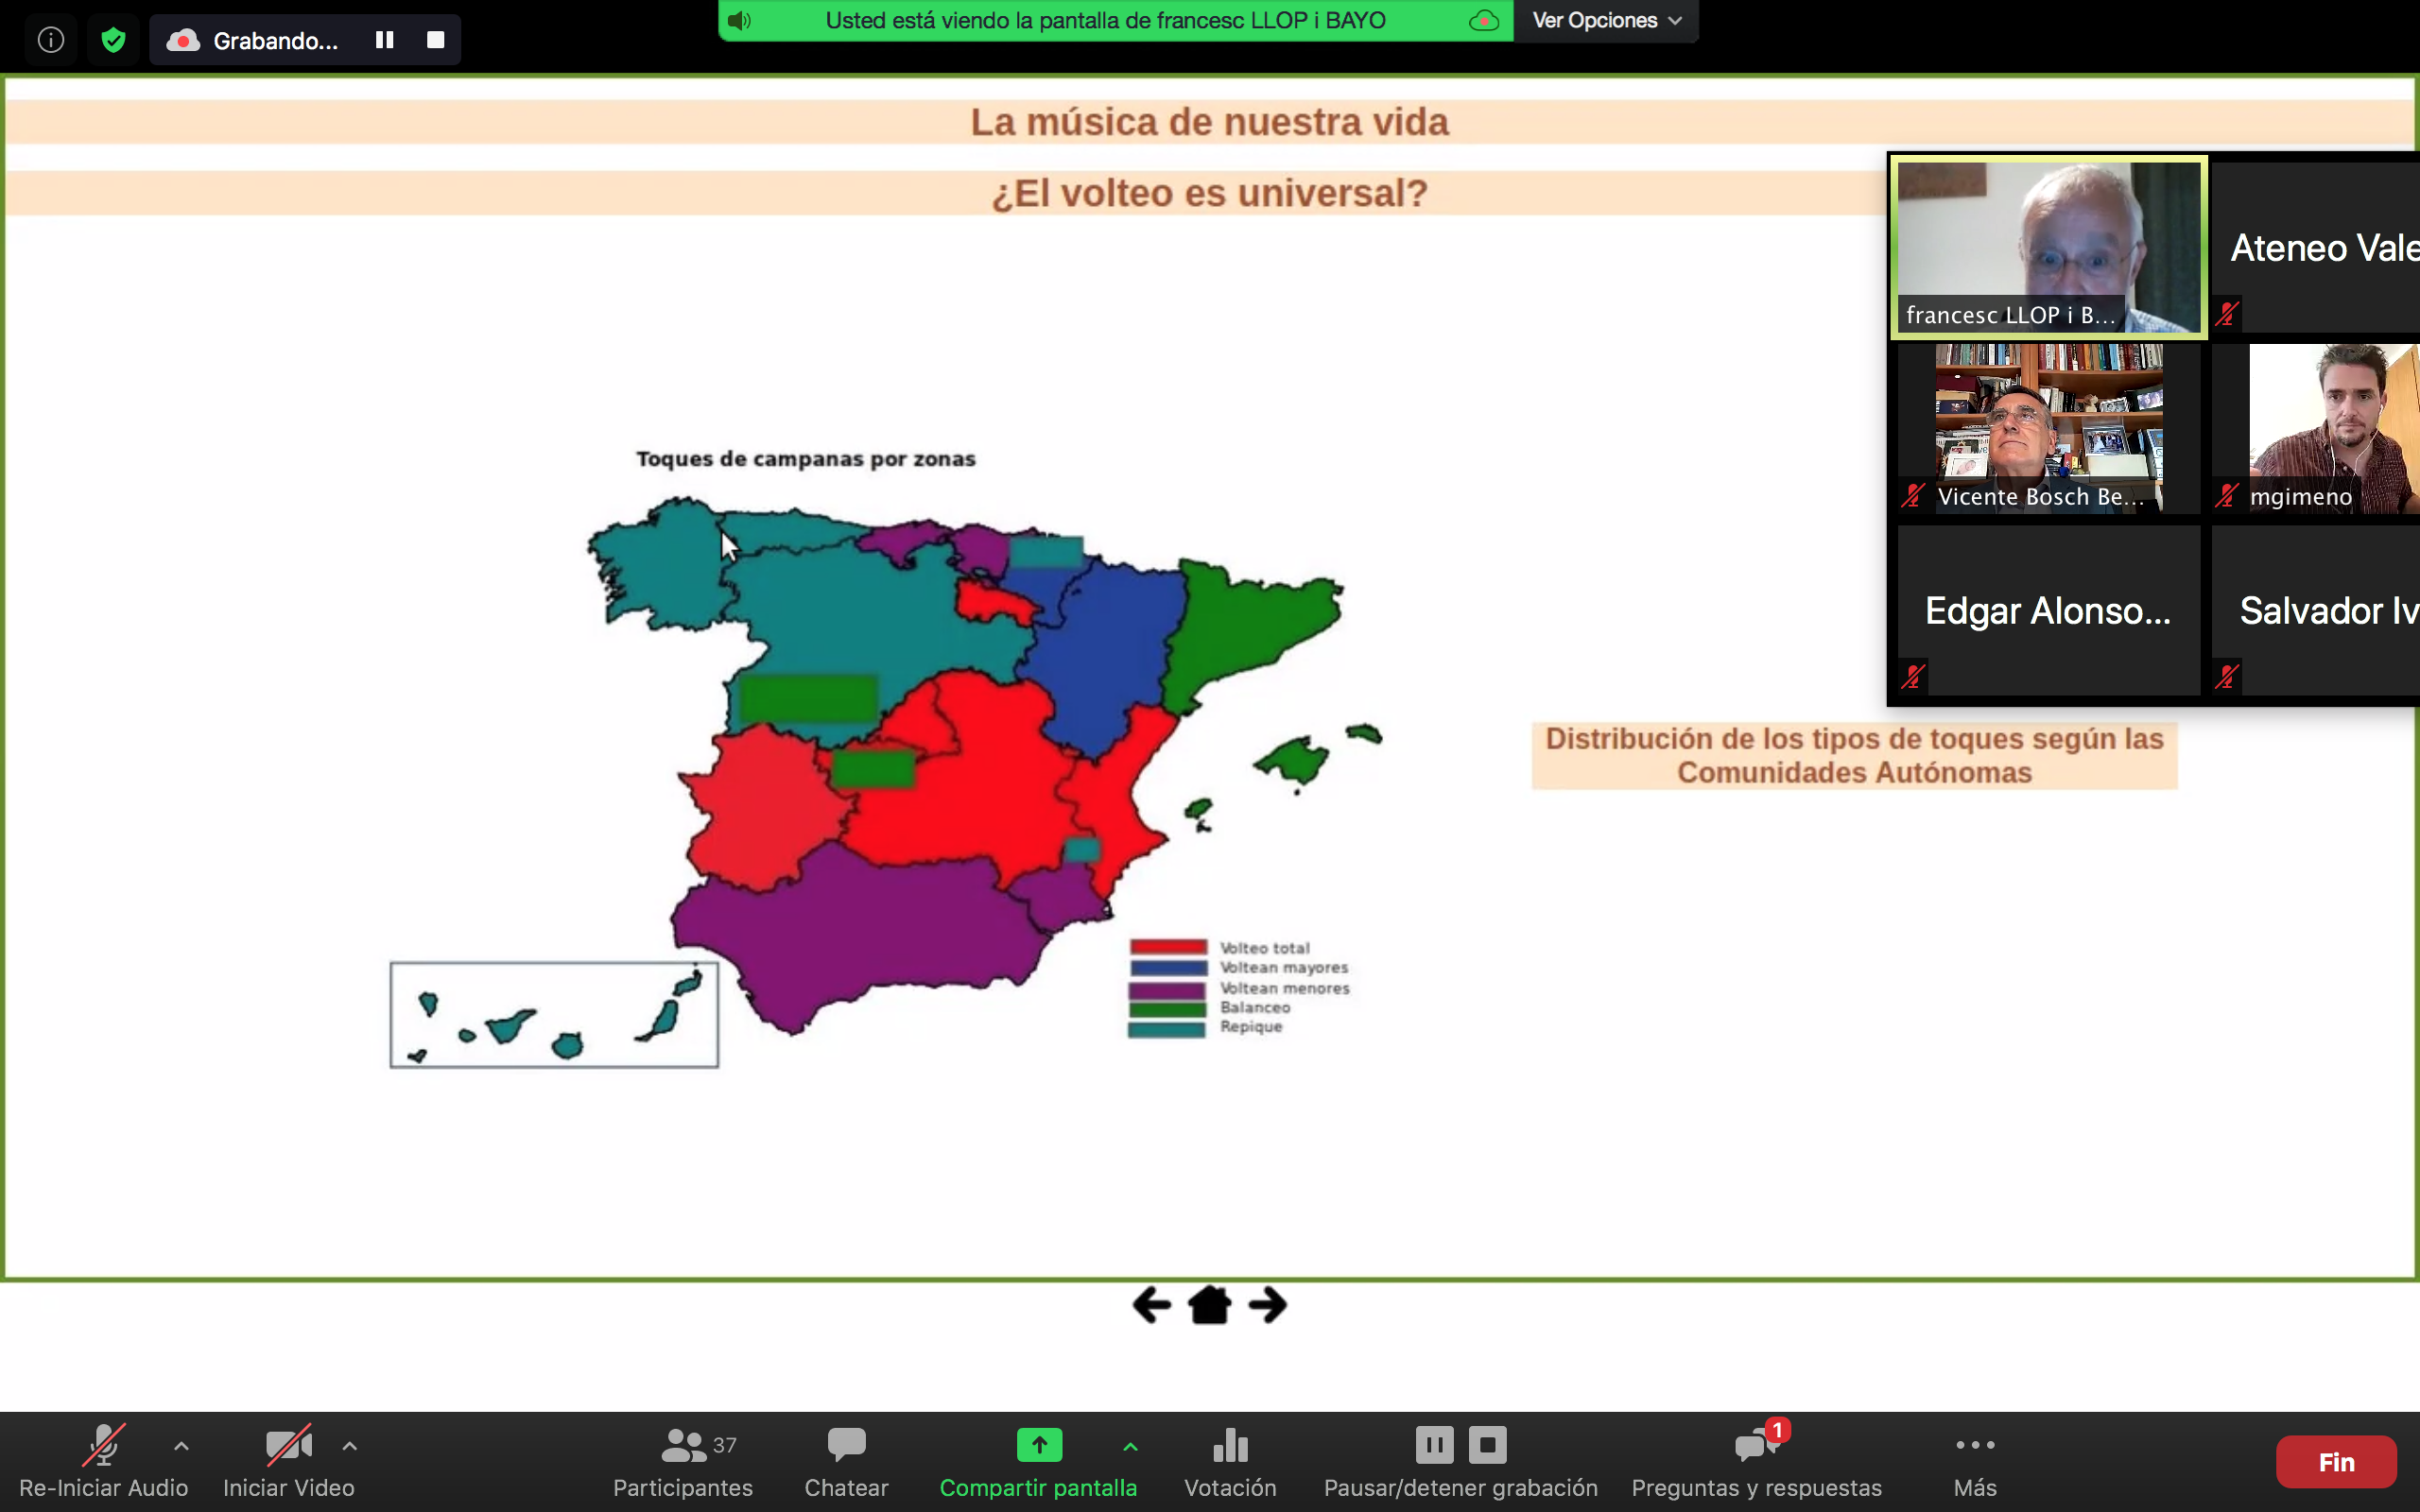Click the meeting info icon
Screen dimensions: 2420x1512
tap(51, 40)
